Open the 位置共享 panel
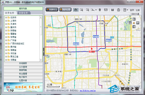The height and width of the screenshot is (95, 145). [x=23, y=81]
